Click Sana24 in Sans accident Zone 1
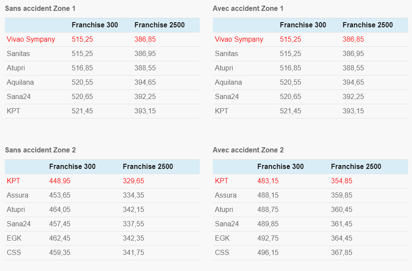412x271 pixels. point(19,96)
